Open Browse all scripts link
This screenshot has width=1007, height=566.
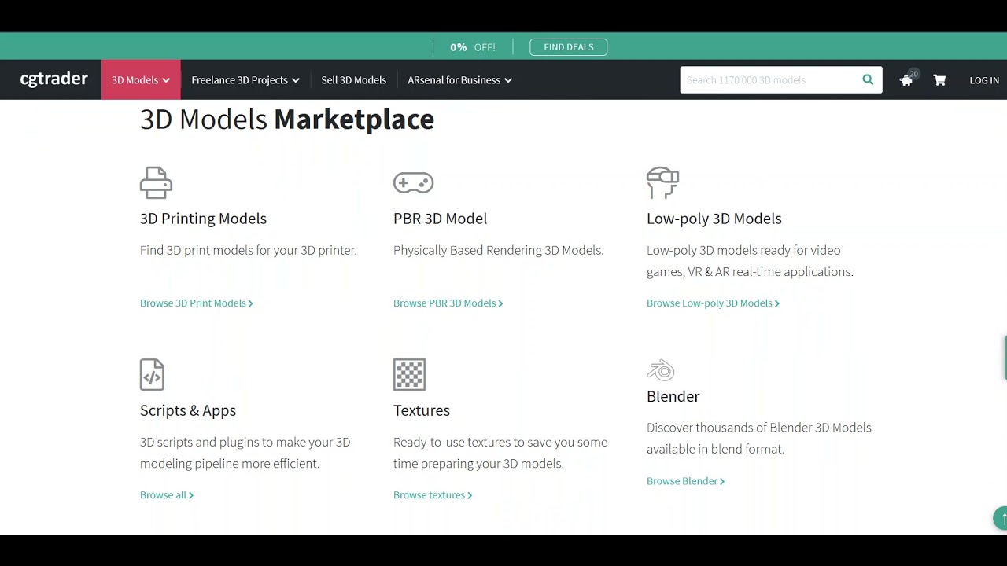coord(167,494)
